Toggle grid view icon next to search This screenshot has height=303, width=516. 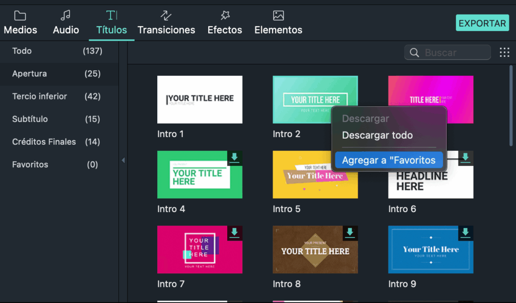504,52
